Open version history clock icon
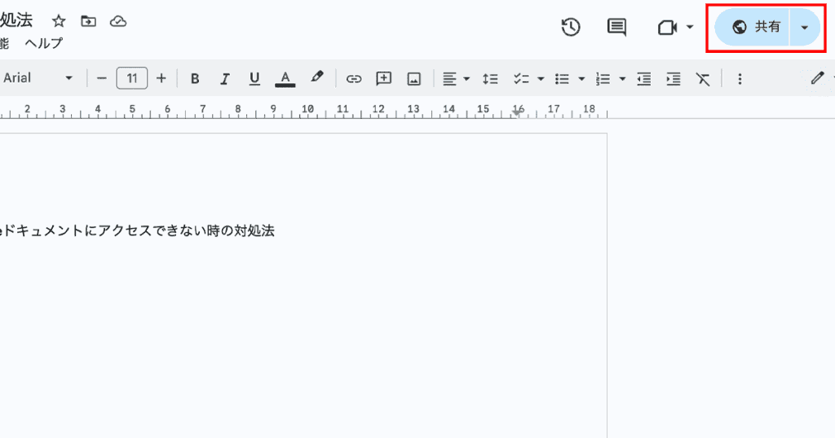Screen dimensions: 835x438 coord(570,27)
